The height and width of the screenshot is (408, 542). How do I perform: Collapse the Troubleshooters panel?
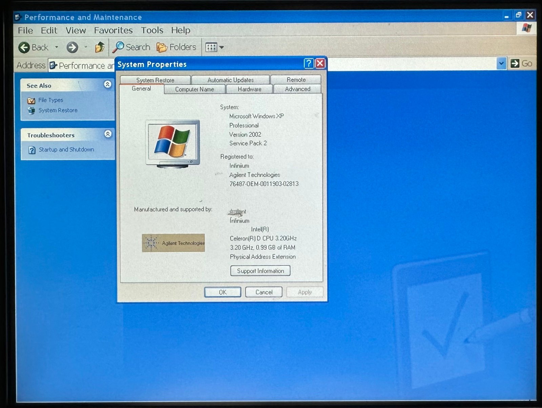[x=108, y=134]
